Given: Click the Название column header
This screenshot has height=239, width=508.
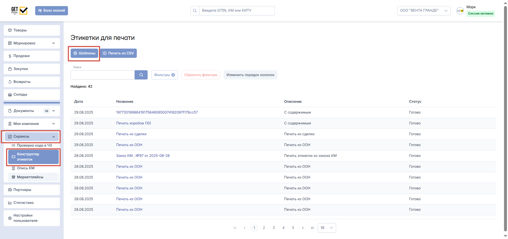Looking at the screenshot, I should coord(125,102).
